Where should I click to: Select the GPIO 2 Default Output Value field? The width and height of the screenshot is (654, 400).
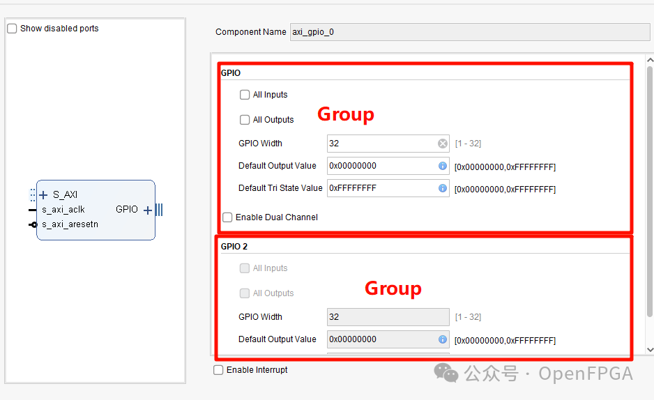click(388, 339)
